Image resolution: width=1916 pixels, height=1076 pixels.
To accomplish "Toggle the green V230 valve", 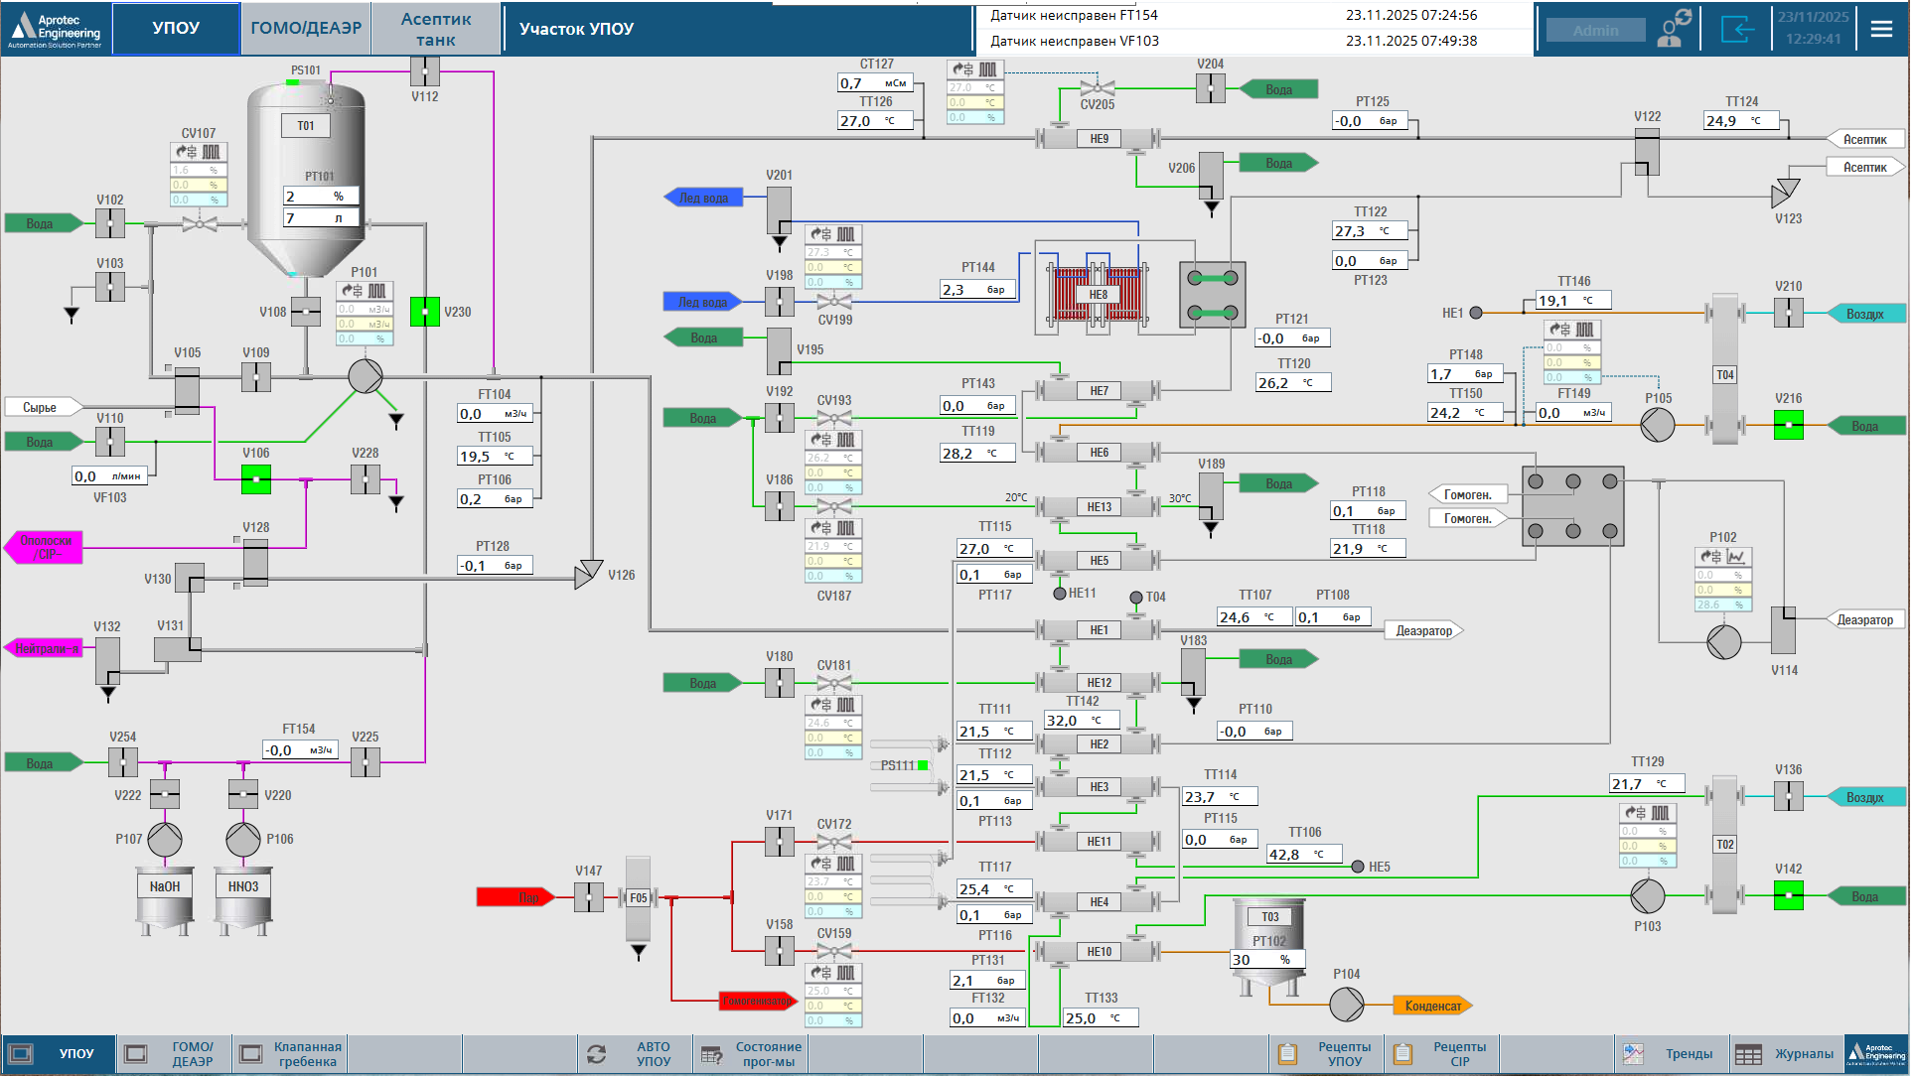I will 425,312.
